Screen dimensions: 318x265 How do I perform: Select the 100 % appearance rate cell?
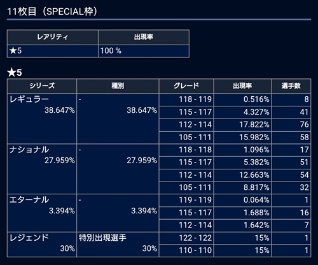pos(144,51)
